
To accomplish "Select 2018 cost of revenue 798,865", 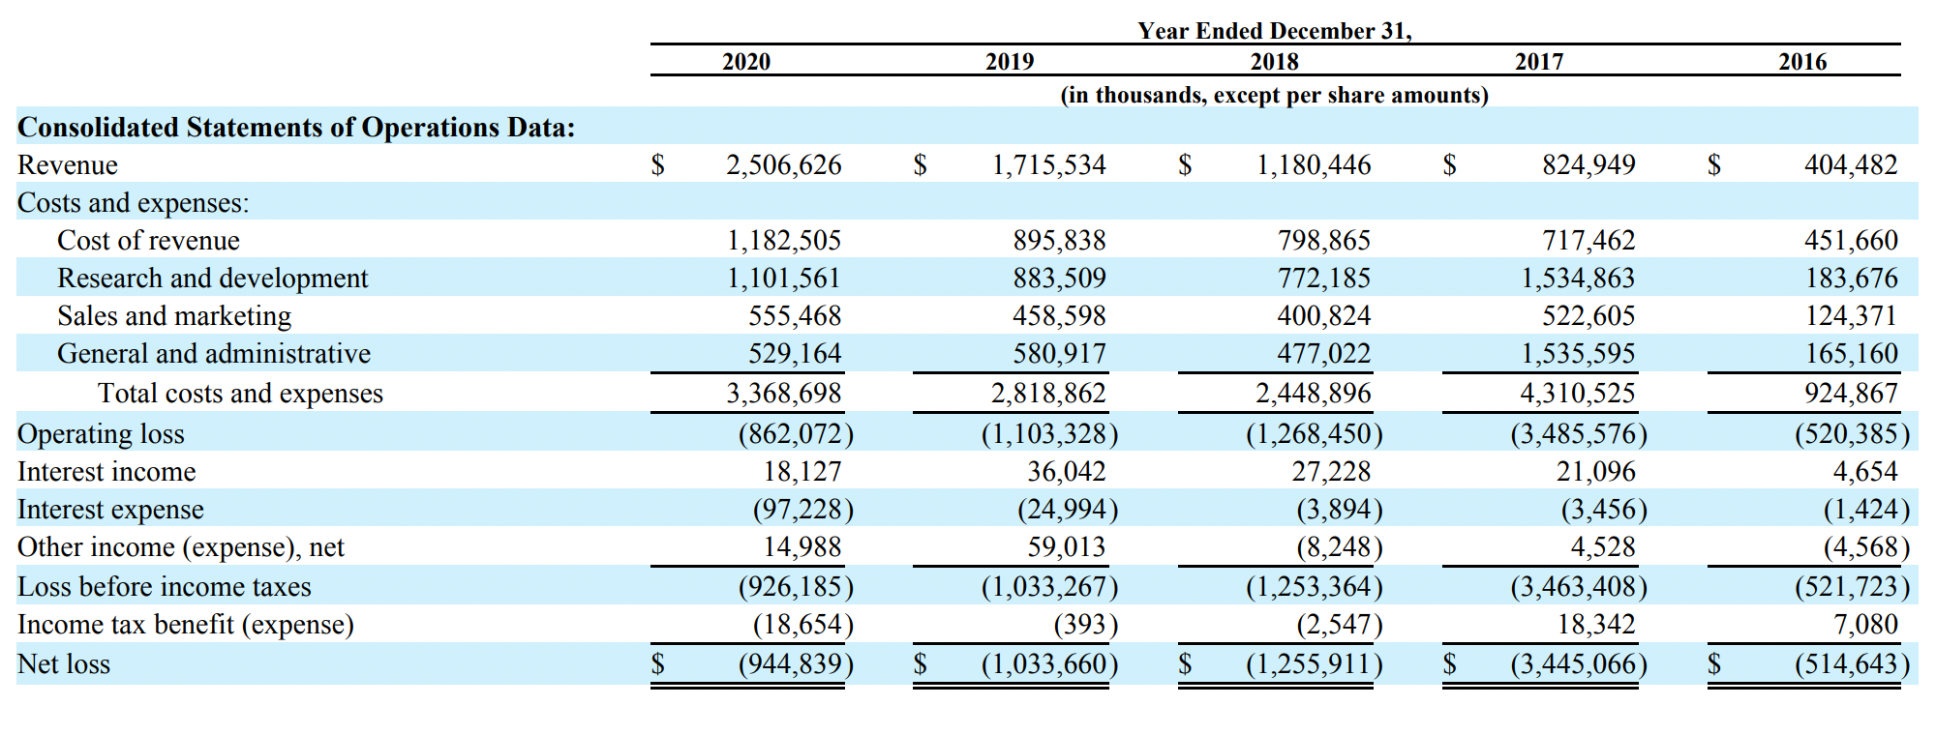I will [x=1324, y=240].
